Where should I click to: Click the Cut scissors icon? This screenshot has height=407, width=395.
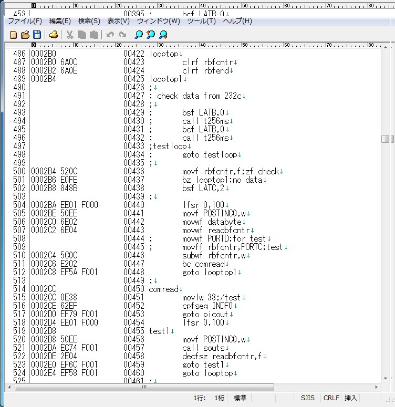click(x=70, y=35)
